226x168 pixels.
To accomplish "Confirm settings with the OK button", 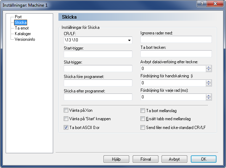I will pos(204,159).
